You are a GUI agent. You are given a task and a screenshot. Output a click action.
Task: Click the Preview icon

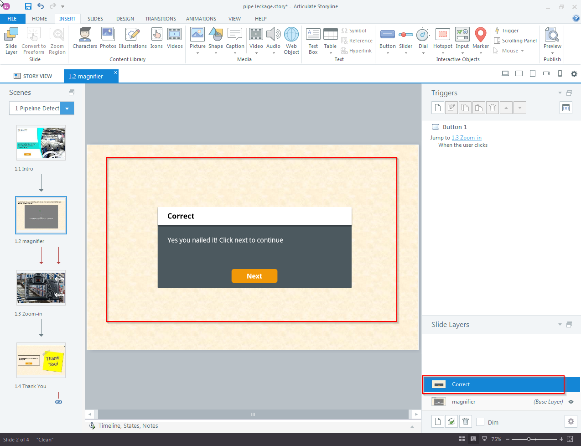[552, 36]
